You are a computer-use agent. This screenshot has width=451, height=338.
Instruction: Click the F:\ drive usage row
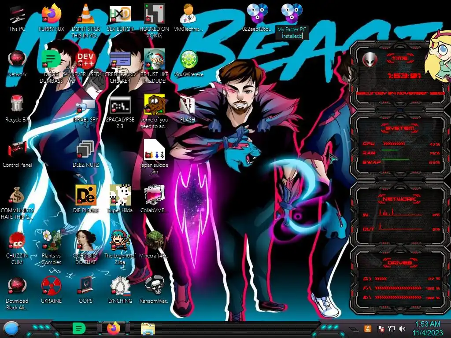(401, 288)
